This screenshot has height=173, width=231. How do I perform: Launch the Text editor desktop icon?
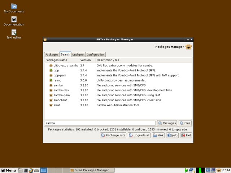14,32
